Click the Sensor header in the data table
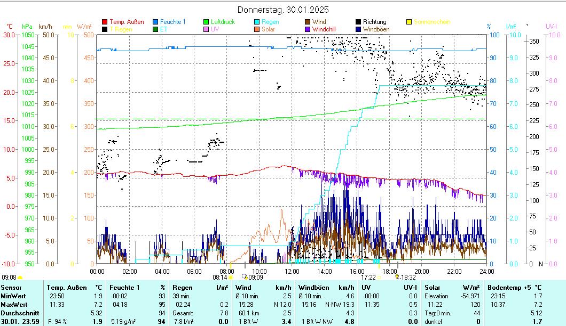 click(x=11, y=288)
